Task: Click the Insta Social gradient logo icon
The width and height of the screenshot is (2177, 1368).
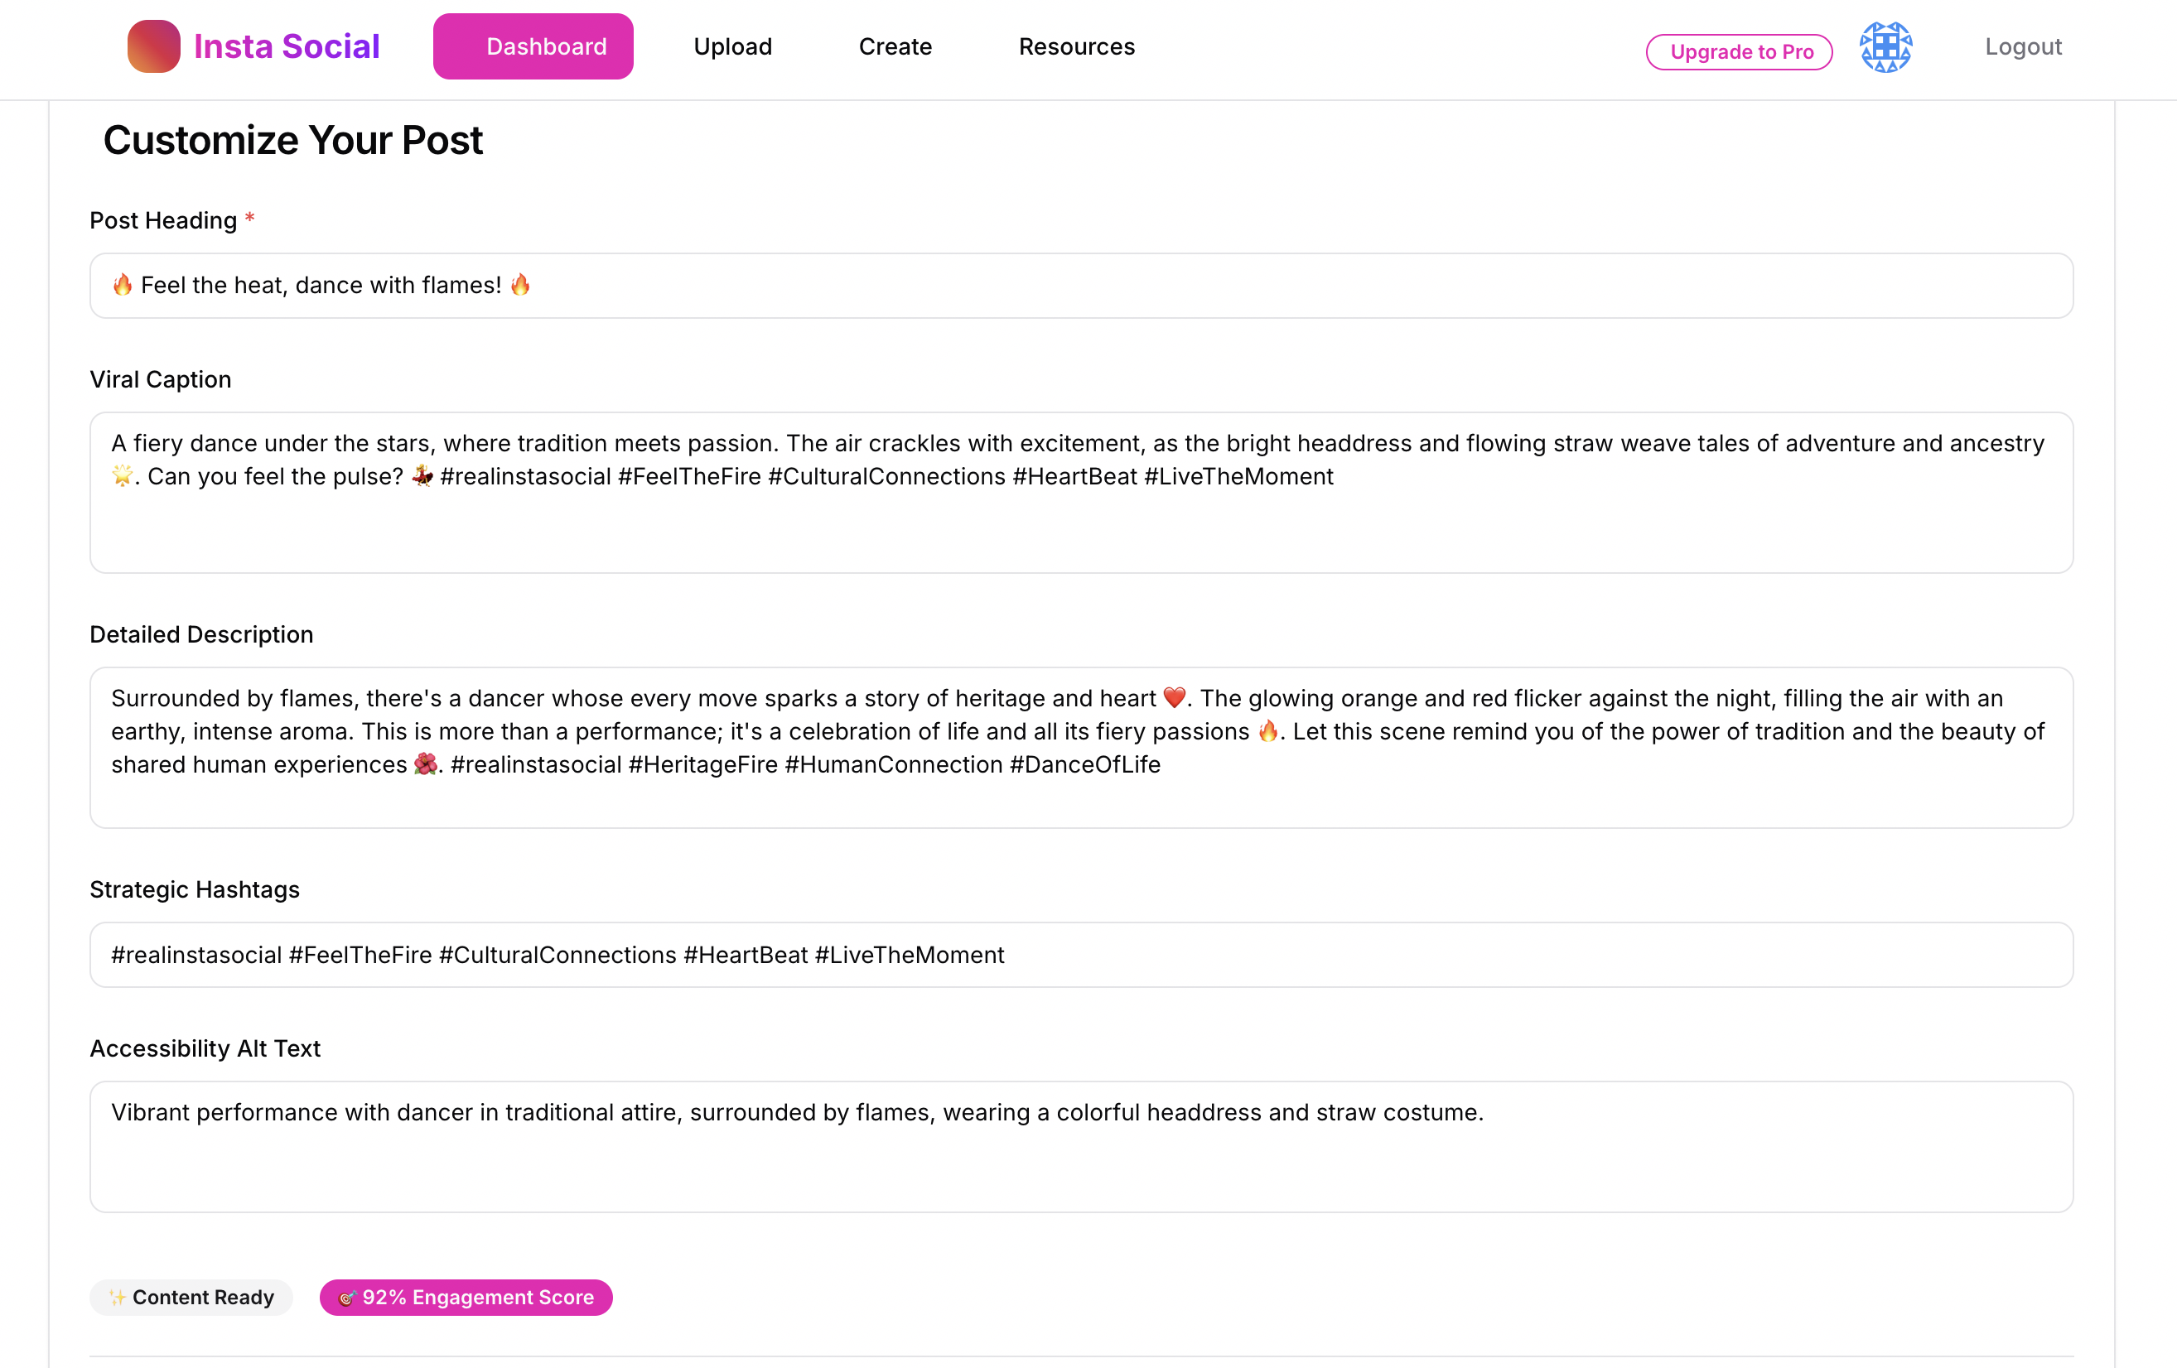Action: 152,46
